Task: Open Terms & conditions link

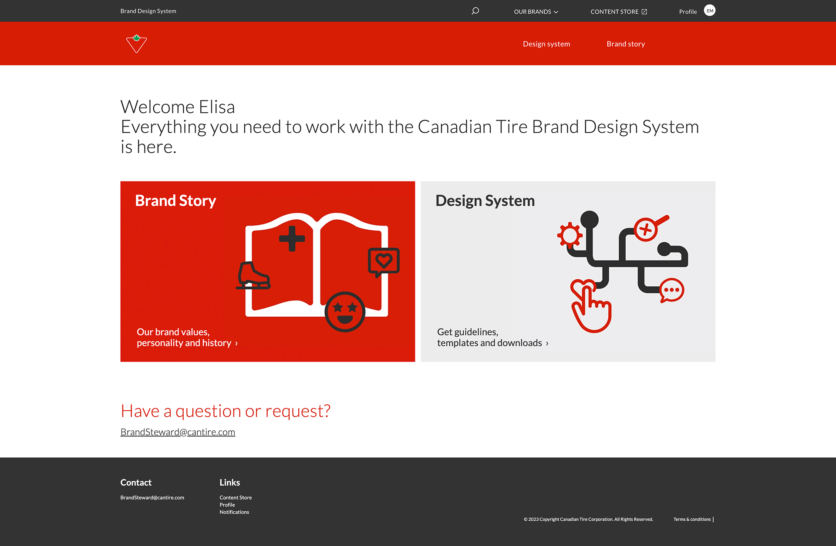Action: click(x=692, y=519)
